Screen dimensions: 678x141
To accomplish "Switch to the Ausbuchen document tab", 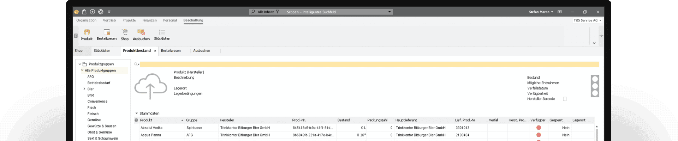I will click(x=202, y=51).
